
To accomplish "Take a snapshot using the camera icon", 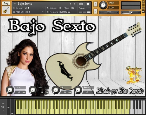I will click(81, 4).
